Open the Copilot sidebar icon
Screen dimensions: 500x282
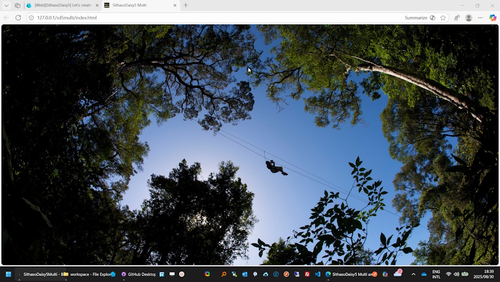point(492,18)
